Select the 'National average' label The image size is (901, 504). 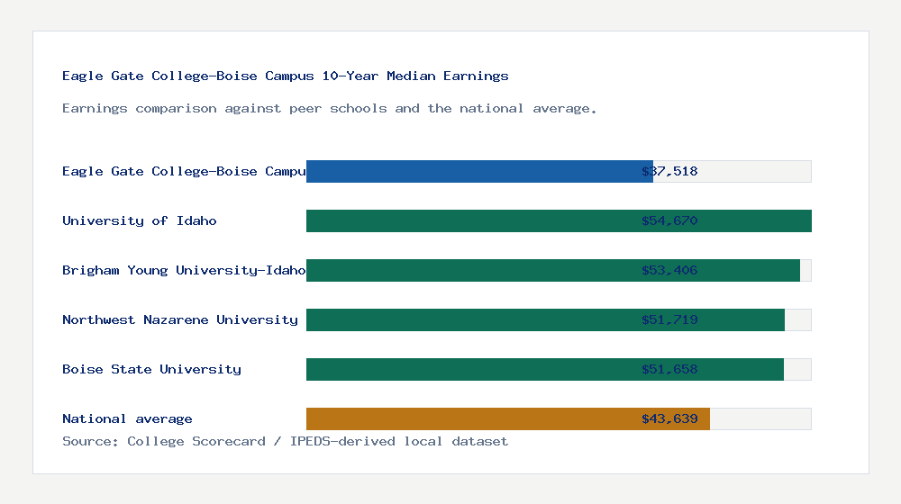coord(127,419)
